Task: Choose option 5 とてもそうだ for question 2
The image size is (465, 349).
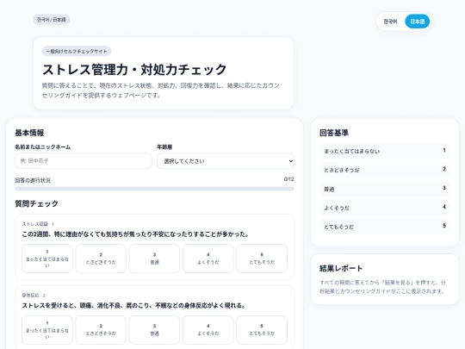Action: point(262,330)
